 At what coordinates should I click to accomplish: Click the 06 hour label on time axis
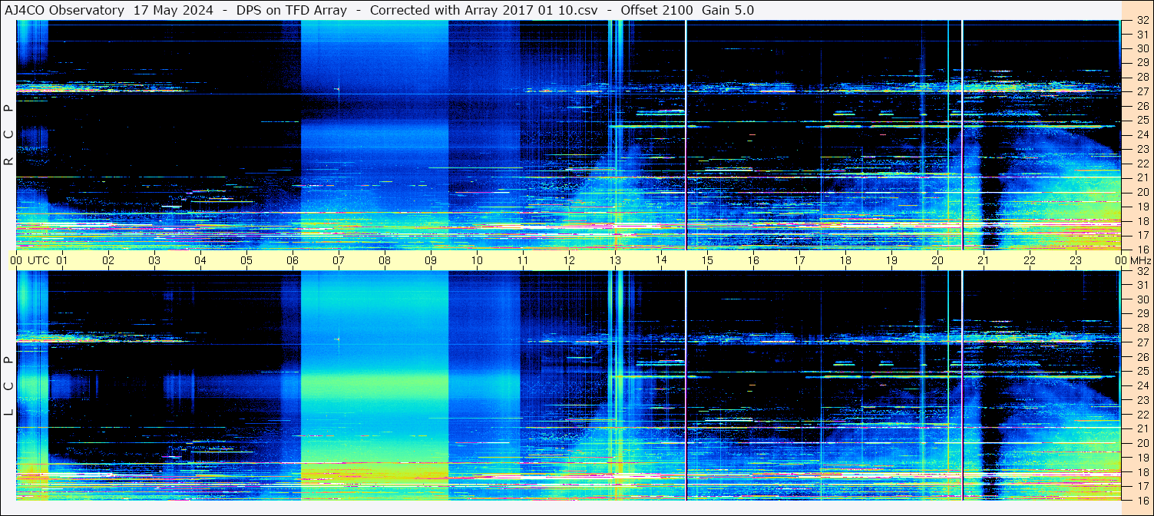pos(293,260)
